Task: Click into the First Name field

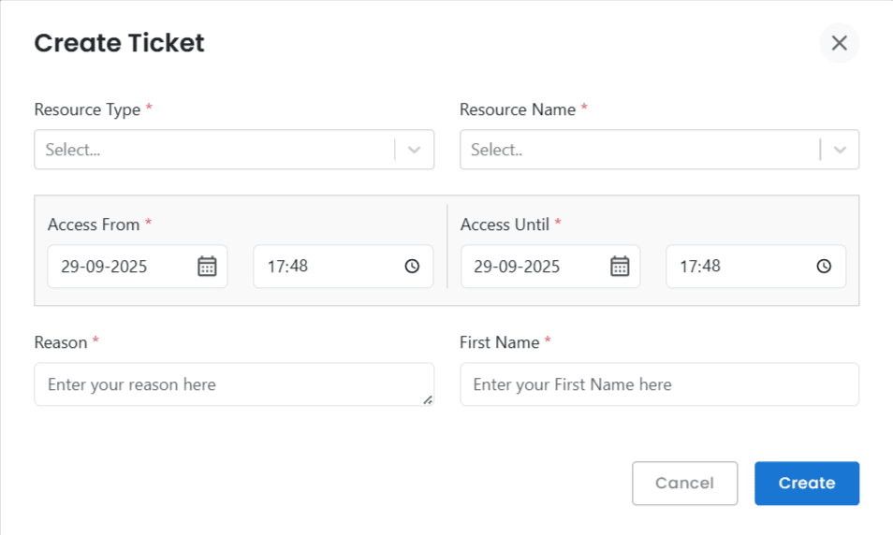Action: point(659,384)
